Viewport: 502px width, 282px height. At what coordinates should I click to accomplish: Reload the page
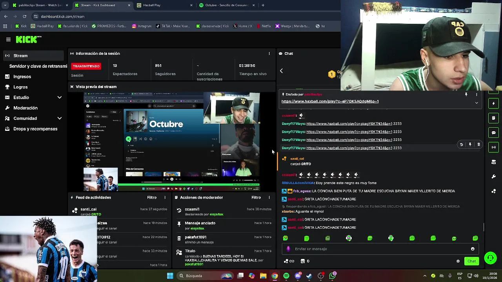click(24, 16)
